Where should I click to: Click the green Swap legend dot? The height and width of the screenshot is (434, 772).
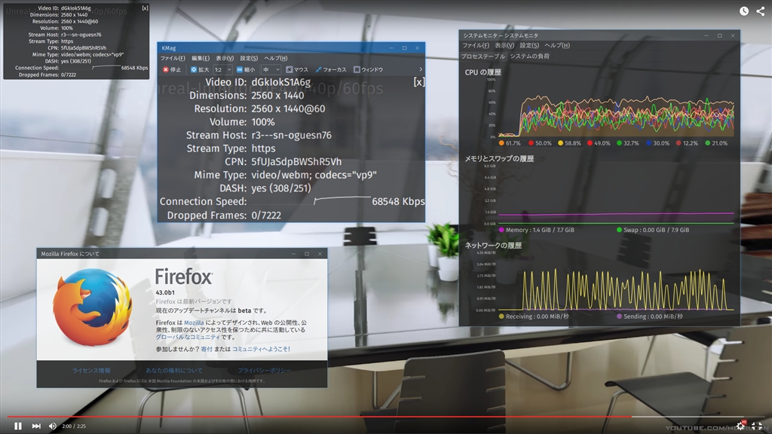click(619, 230)
